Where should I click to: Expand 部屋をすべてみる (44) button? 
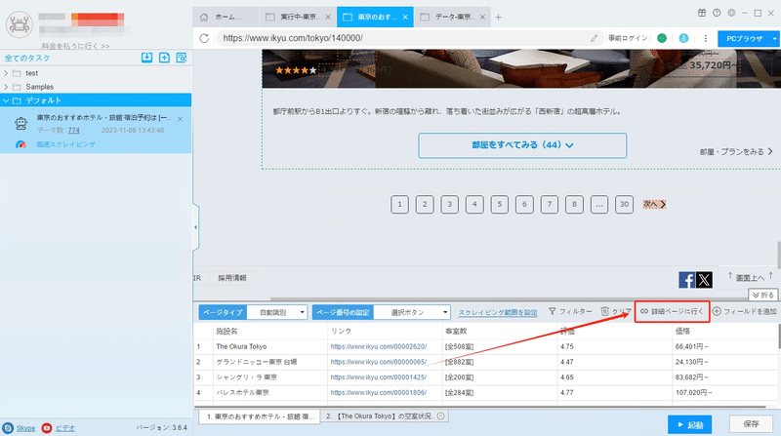(x=522, y=145)
